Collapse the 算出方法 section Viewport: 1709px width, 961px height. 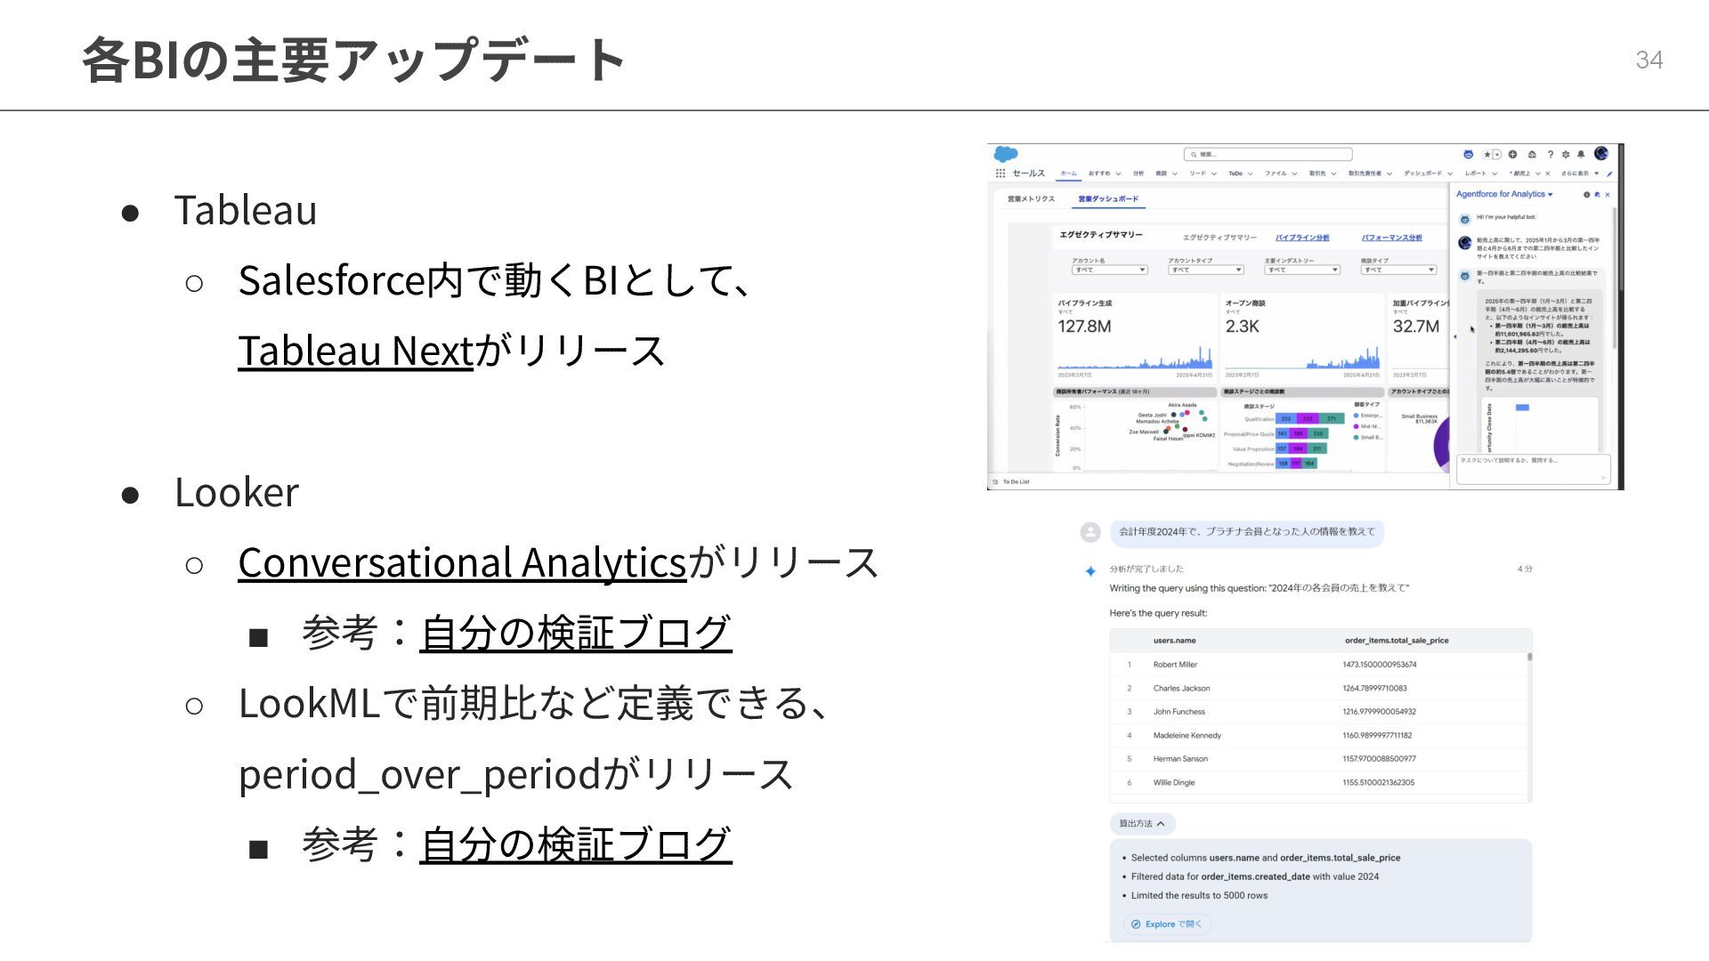point(1142,824)
